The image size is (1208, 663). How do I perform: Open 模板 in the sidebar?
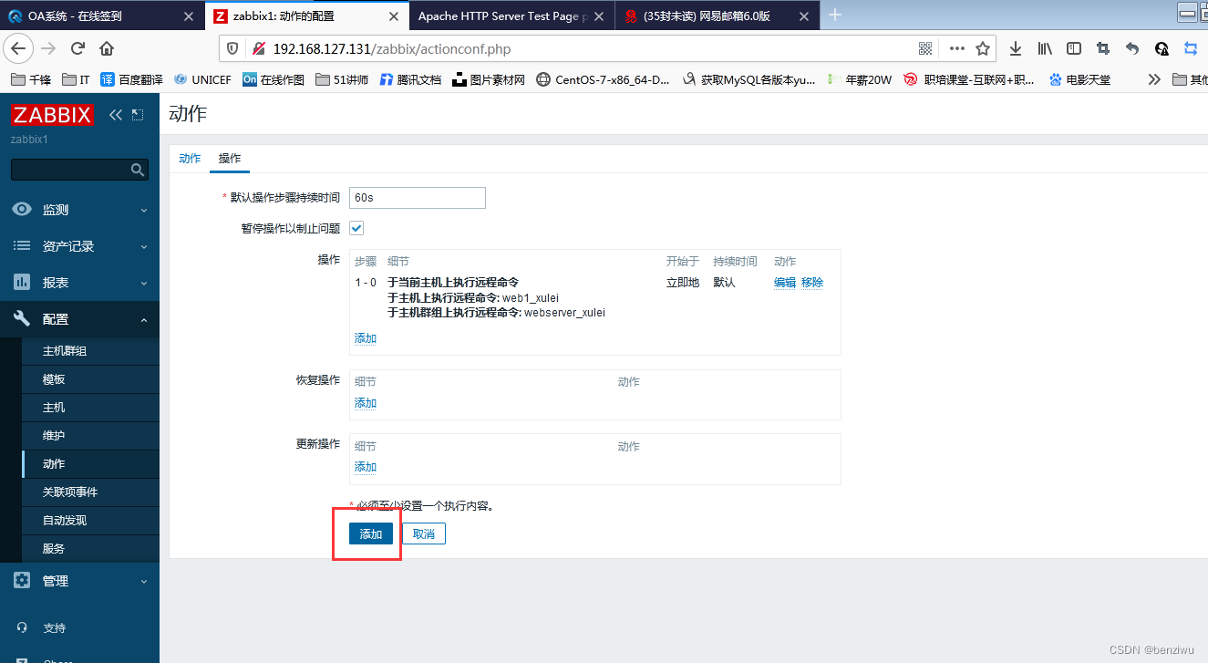tap(90, 379)
